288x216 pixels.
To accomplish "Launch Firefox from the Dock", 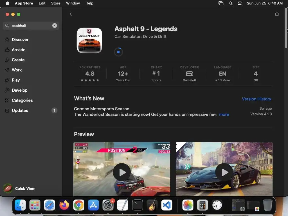I will 64,205.
